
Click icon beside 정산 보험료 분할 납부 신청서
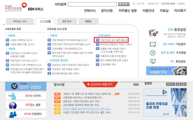pyautogui.click(x=98, y=60)
